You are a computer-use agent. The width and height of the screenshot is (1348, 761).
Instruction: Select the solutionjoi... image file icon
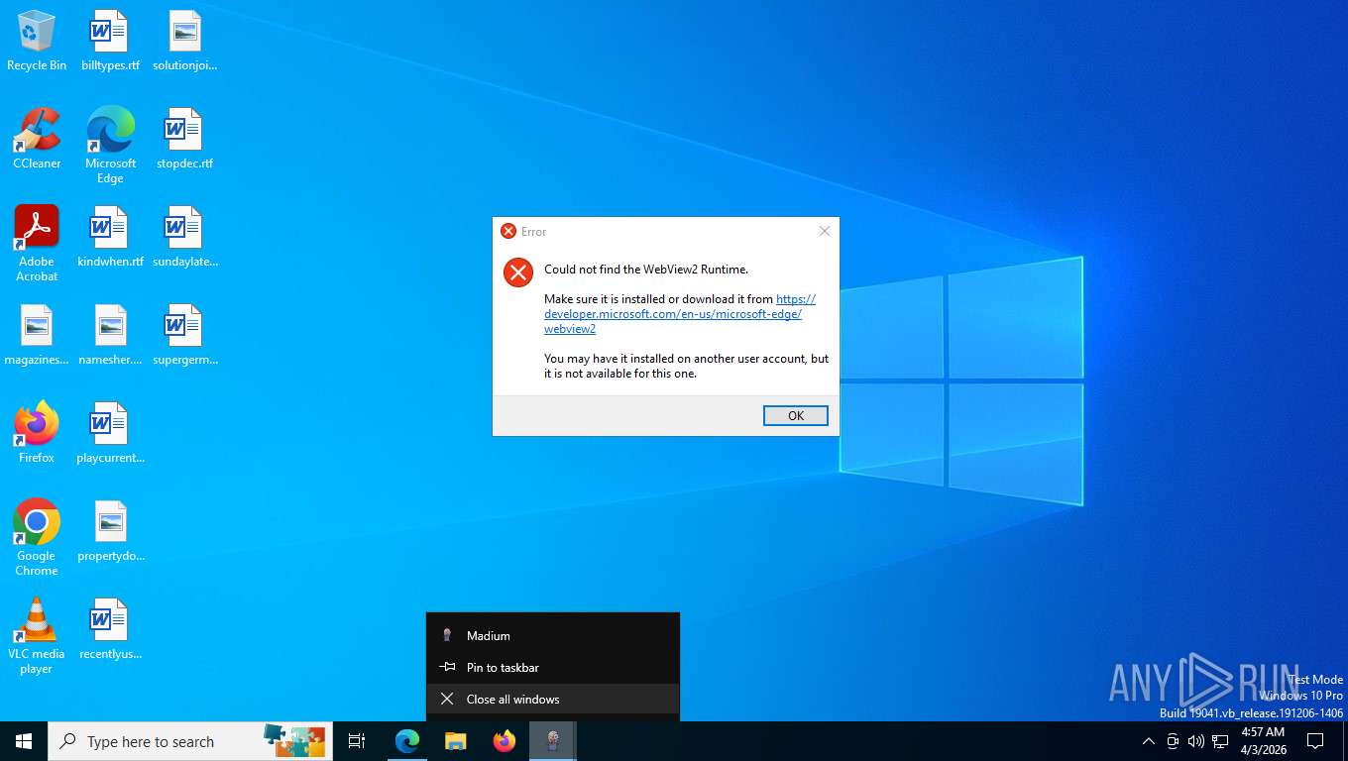(185, 41)
